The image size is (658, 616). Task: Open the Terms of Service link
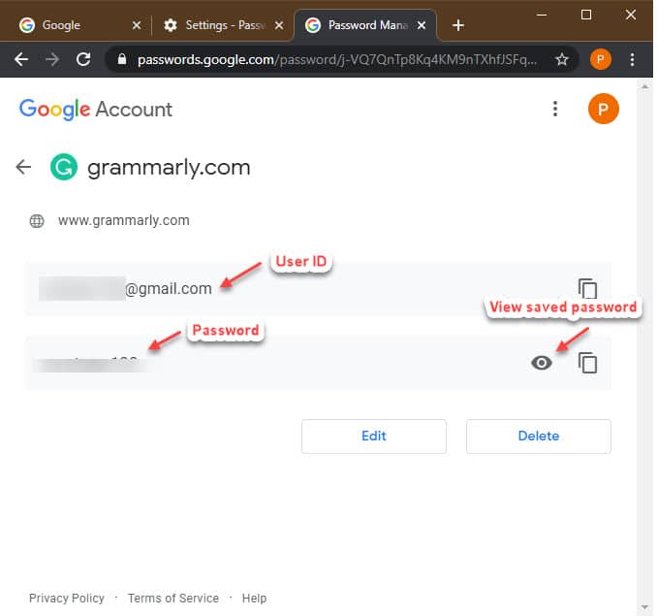coord(173,598)
